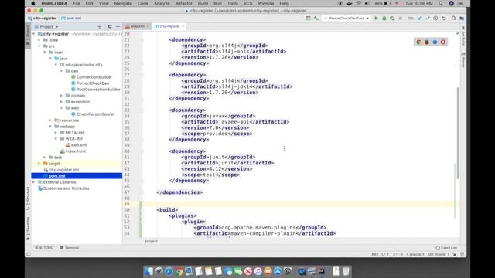Select PoolConnectionBuilder class in tree
Image resolution: width=495 pixels, height=278 pixels.
click(x=96, y=90)
